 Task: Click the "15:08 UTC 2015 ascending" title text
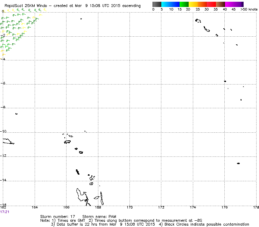click(115, 6)
